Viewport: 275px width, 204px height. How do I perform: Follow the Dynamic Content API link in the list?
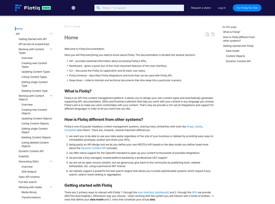tap(93, 148)
